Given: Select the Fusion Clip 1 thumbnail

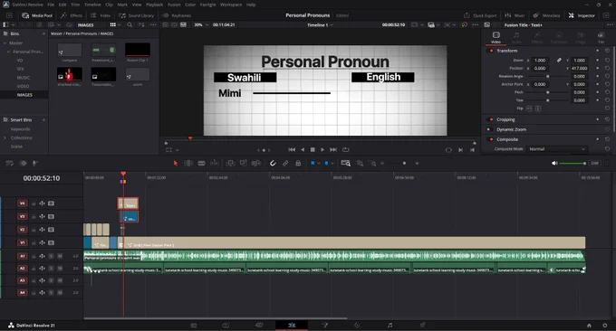Looking at the screenshot, I should tap(138, 51).
